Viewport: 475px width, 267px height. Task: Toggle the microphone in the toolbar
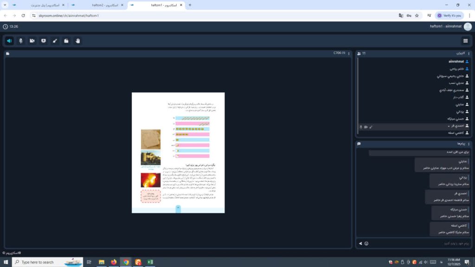21,41
